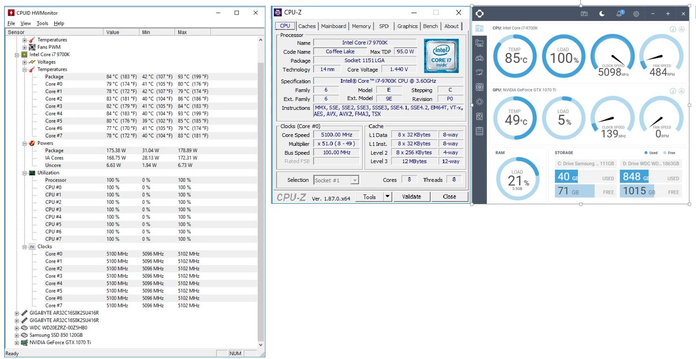Click the camera screenshot icon in CAM header
The height and width of the screenshot is (359, 696).
tap(584, 14)
